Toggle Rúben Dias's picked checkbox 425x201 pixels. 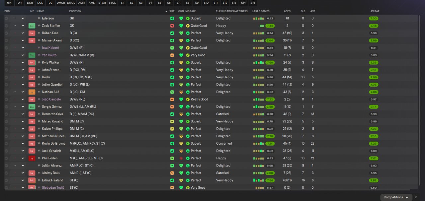[x=6, y=33]
